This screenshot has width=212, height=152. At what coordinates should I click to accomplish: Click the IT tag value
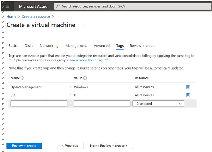tap(75, 95)
